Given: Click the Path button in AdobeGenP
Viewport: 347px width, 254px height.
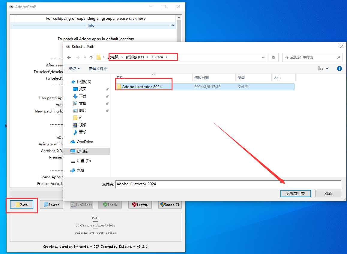Looking at the screenshot, I should tap(22, 205).
